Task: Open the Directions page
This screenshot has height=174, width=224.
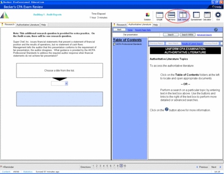Action: [x=86, y=167]
